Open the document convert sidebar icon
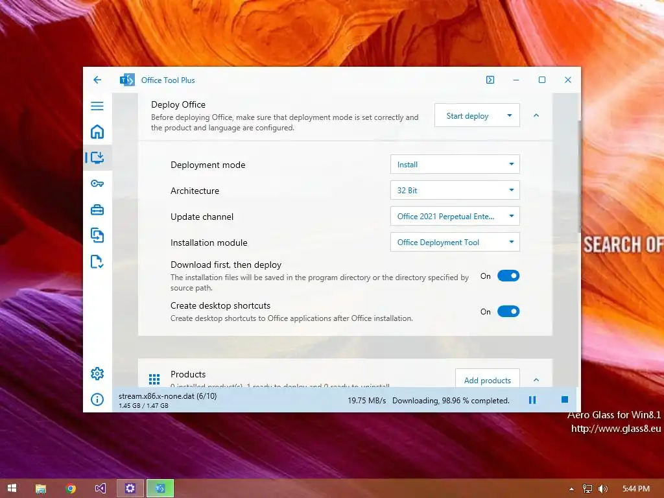Viewport: 664px width, 498px height. tap(97, 235)
